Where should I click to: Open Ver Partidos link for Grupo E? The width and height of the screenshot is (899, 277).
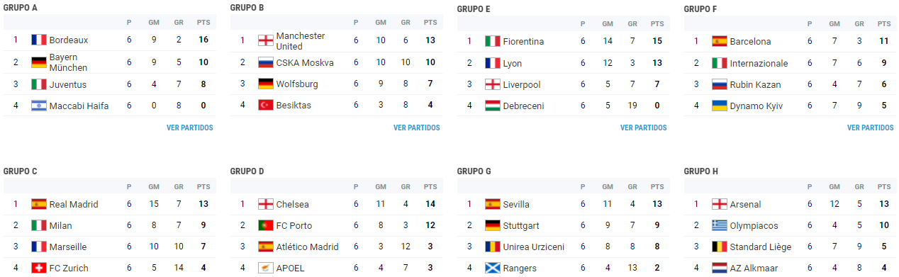(x=644, y=128)
